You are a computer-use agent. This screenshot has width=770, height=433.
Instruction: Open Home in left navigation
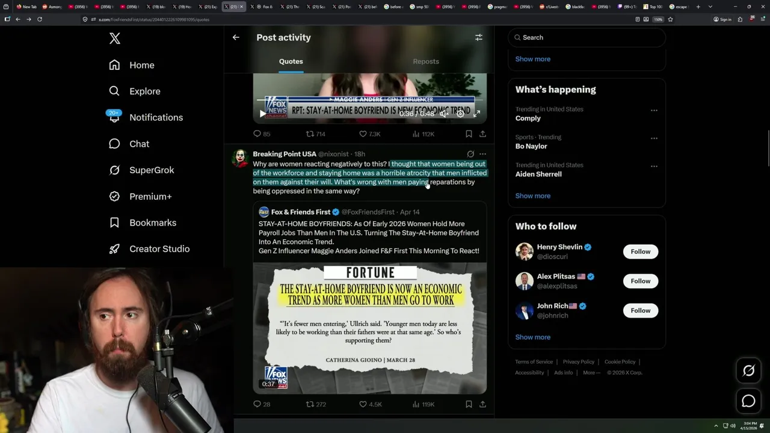[132, 65]
